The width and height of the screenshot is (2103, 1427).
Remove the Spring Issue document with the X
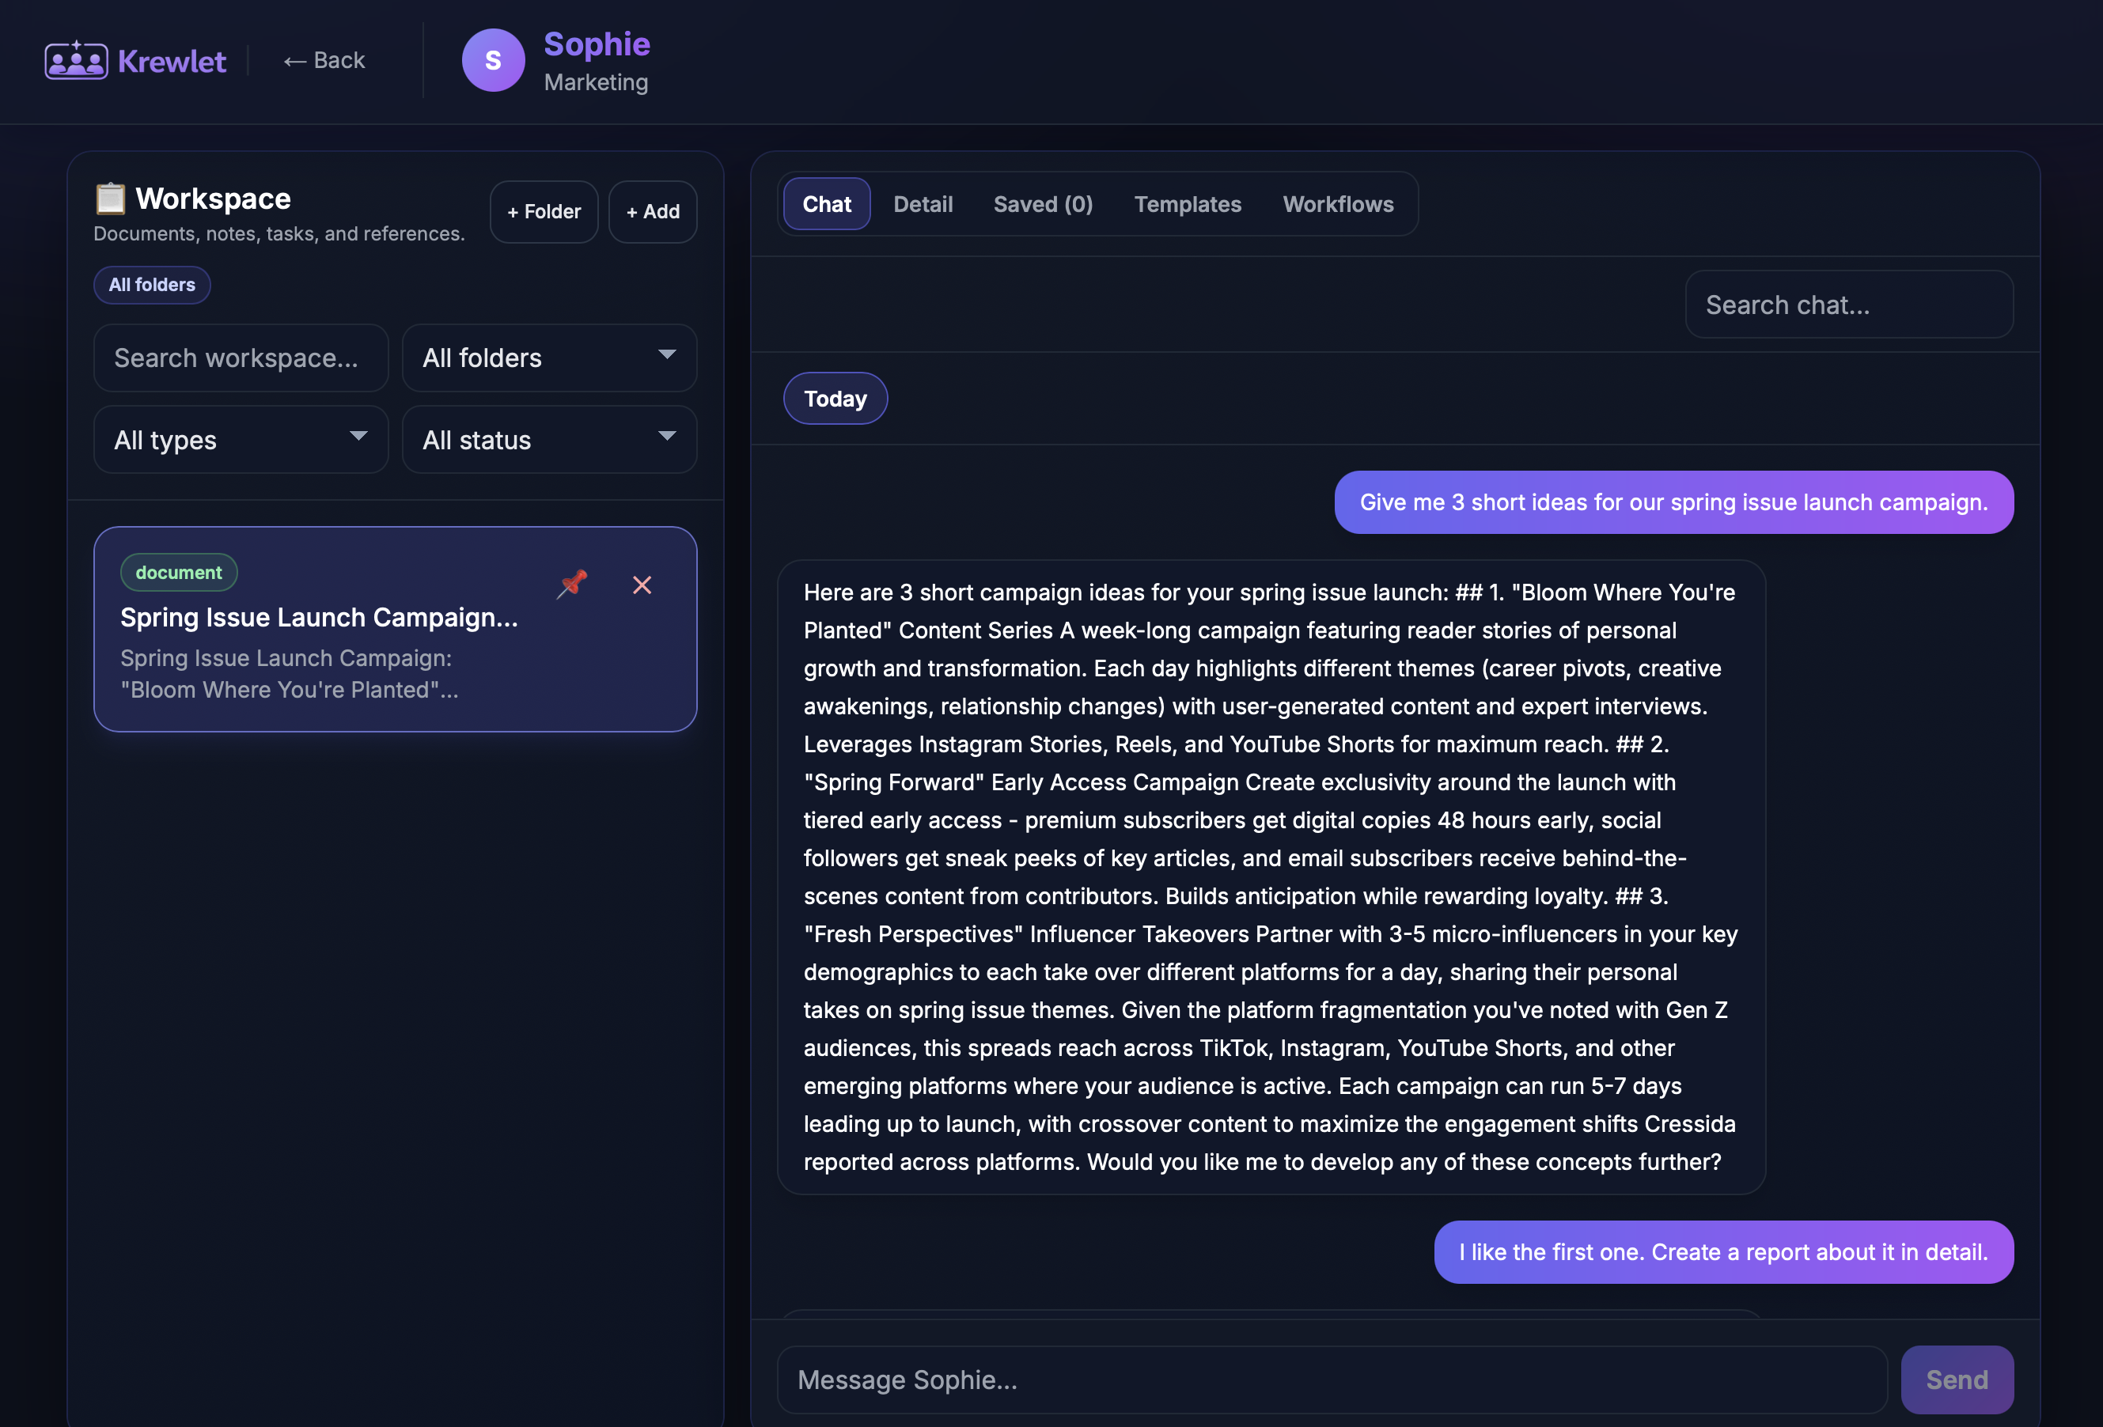(642, 585)
